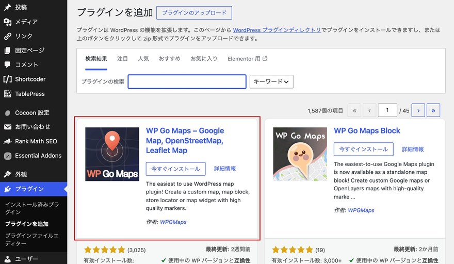454x264 pixels.
Task: Select the プラグインを追加 submenu item
Action: pos(27,224)
